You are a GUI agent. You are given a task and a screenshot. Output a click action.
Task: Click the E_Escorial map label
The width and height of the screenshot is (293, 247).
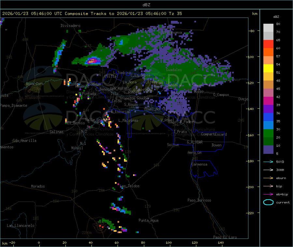tap(121, 112)
